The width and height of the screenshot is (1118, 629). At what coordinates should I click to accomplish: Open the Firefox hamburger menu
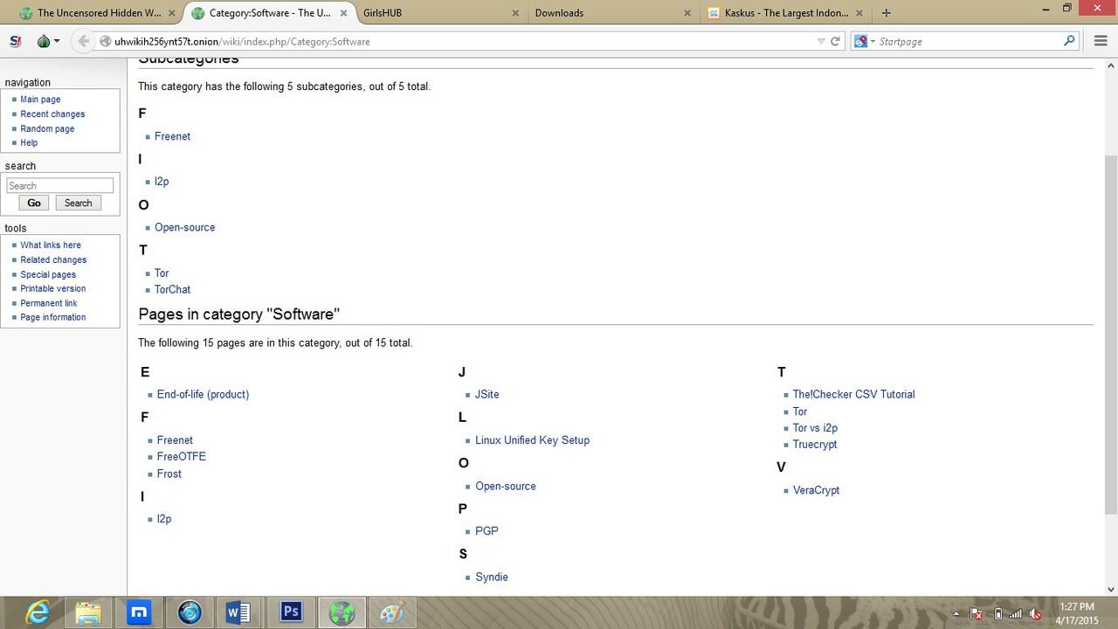(x=1101, y=41)
